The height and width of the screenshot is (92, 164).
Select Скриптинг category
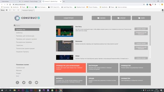[19, 45]
